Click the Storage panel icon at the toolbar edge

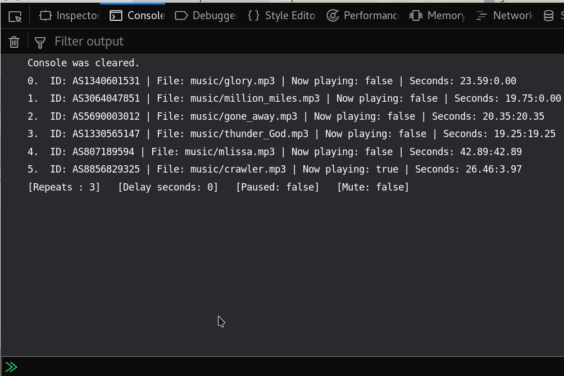pos(549,16)
